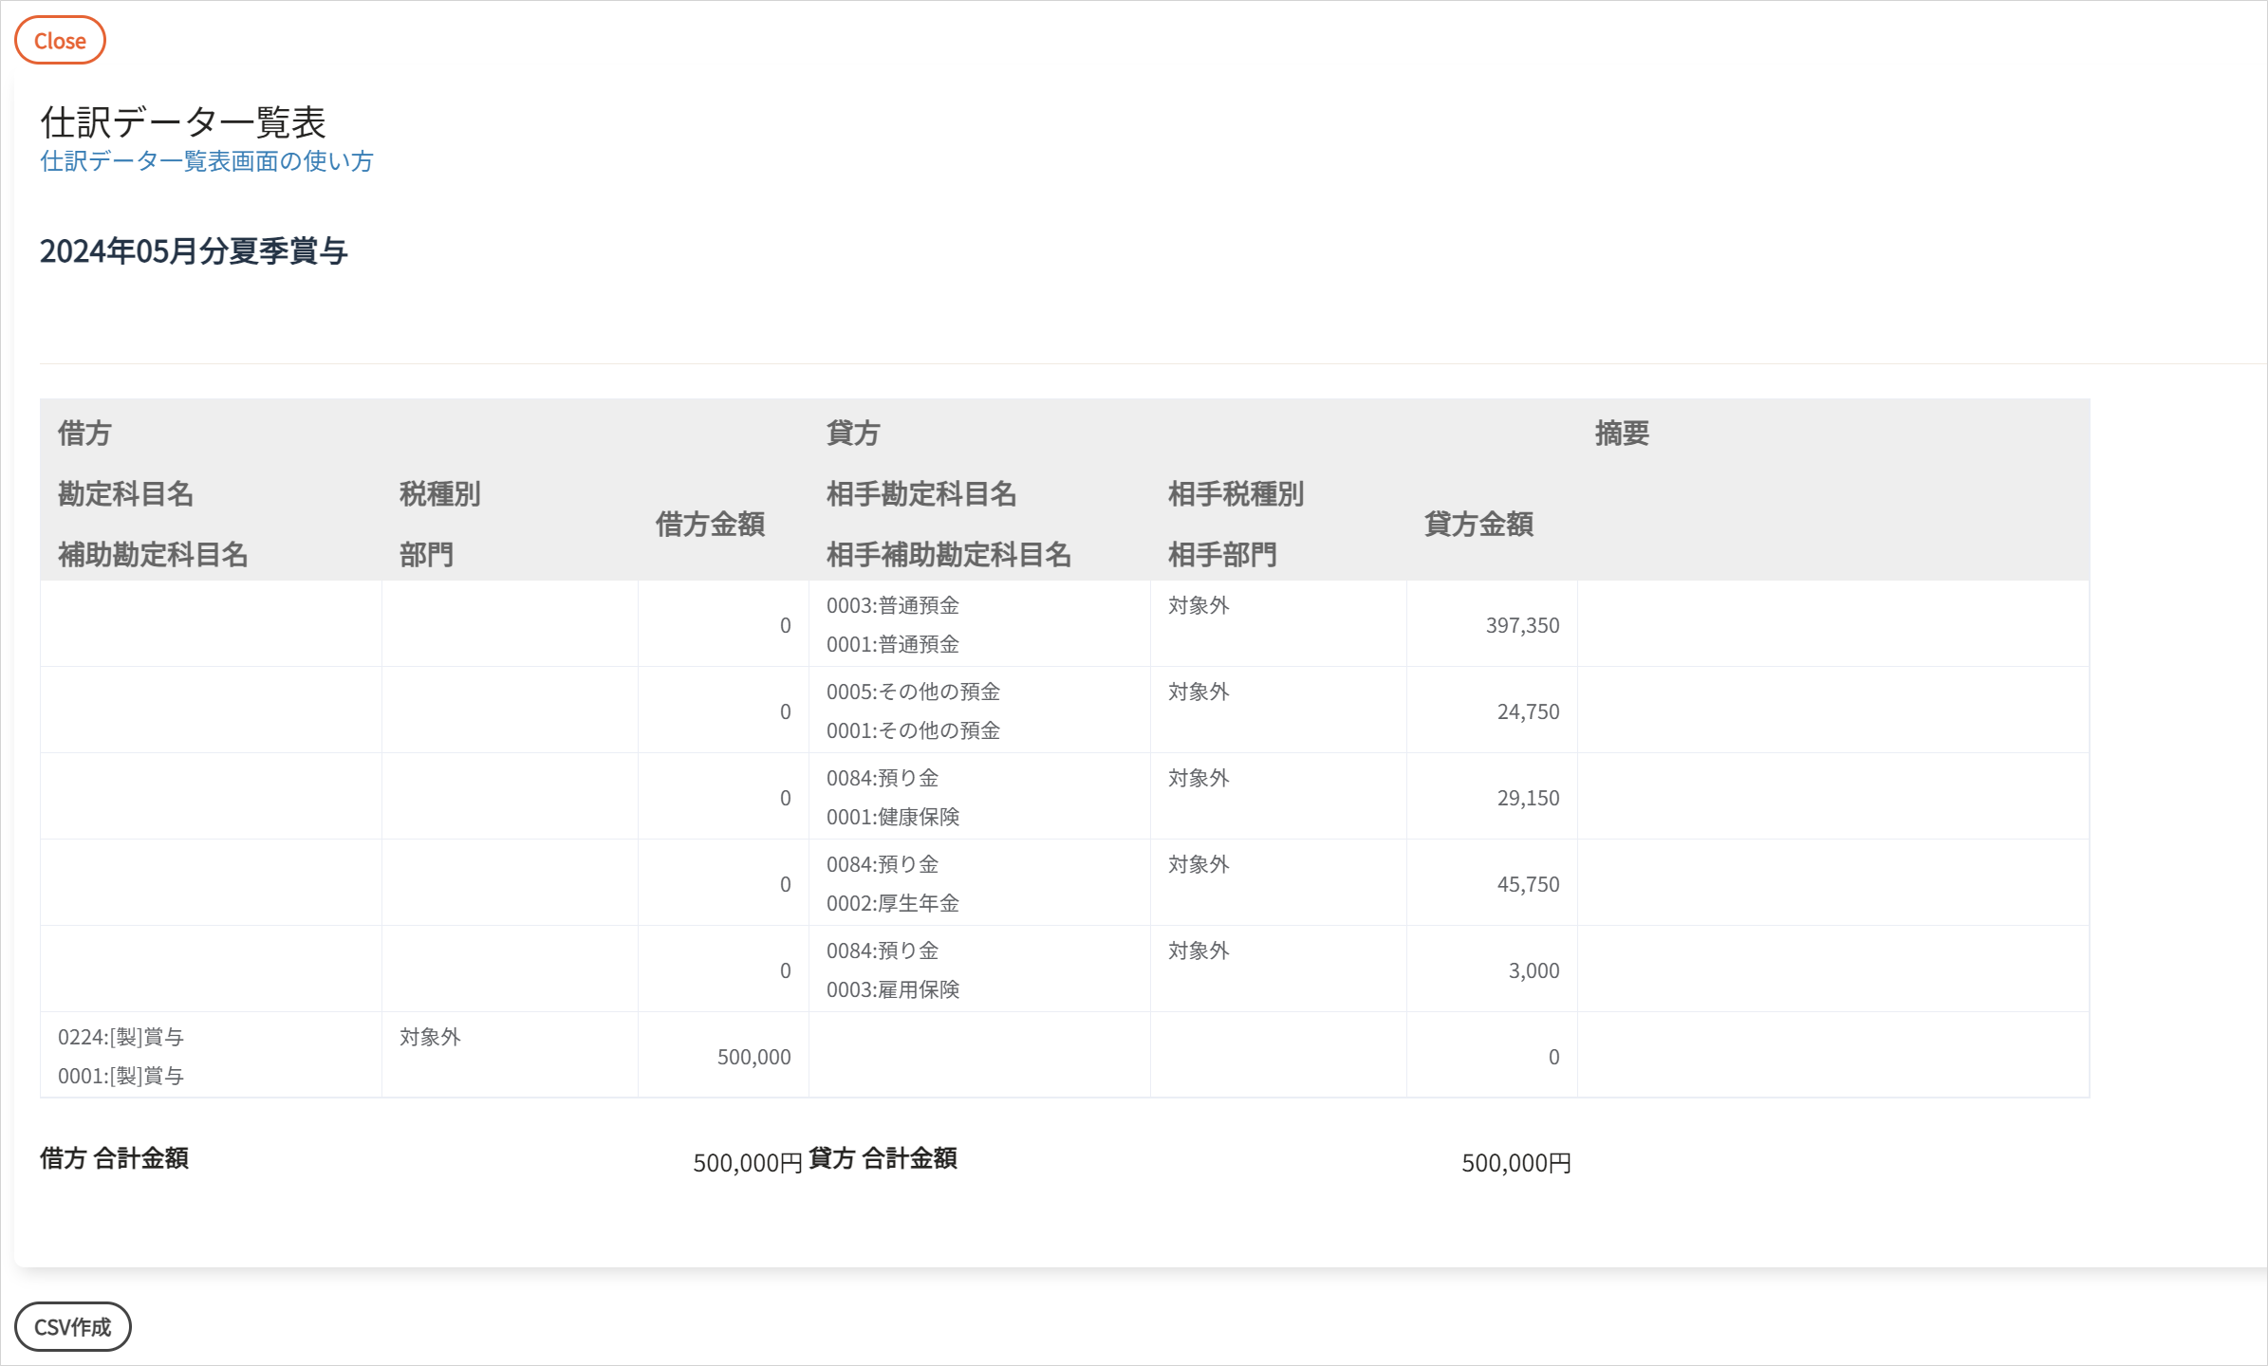Screen dimensions: 2268x1366
Task: Select the 0003:普通預金 account cell
Action: tap(893, 605)
